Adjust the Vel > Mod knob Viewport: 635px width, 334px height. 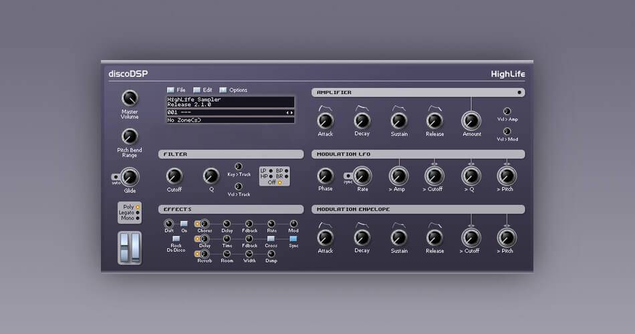507,131
